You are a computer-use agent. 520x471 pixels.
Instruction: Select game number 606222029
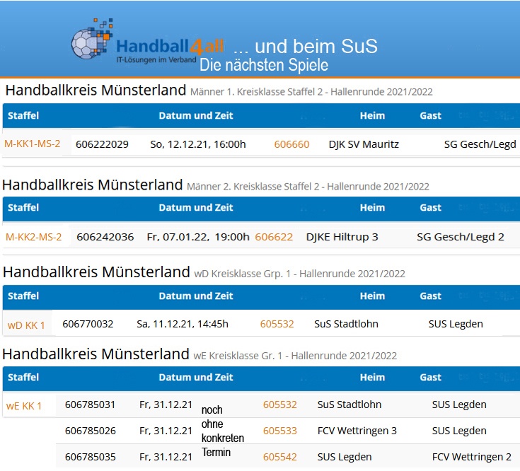coord(102,144)
